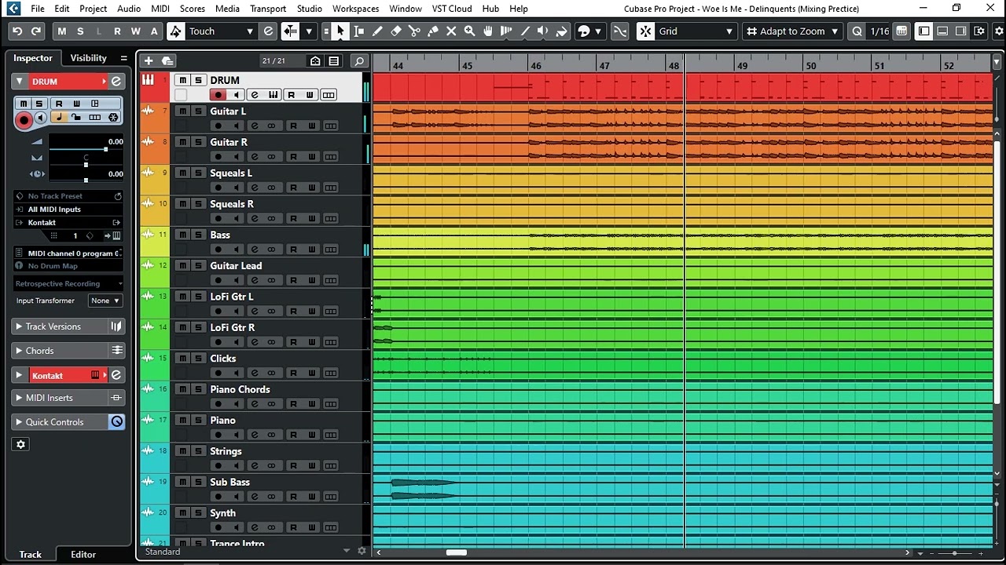Select the Color paint bucket tool
The height and width of the screenshot is (565, 1006).
pyautogui.click(x=561, y=31)
